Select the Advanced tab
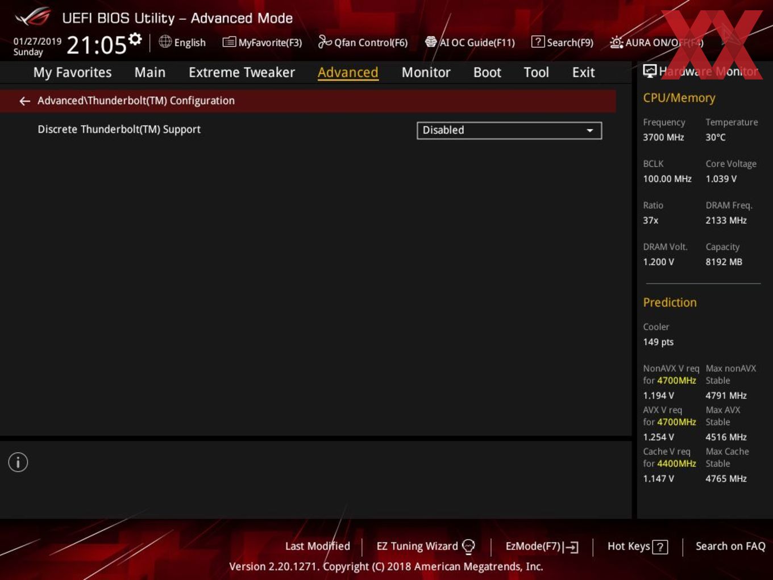Screen dimensions: 773x580 point(348,72)
